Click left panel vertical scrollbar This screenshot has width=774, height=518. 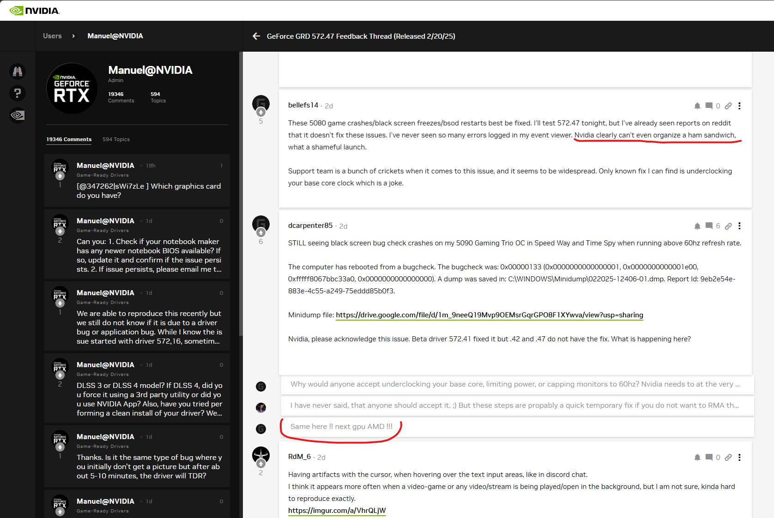(241, 194)
